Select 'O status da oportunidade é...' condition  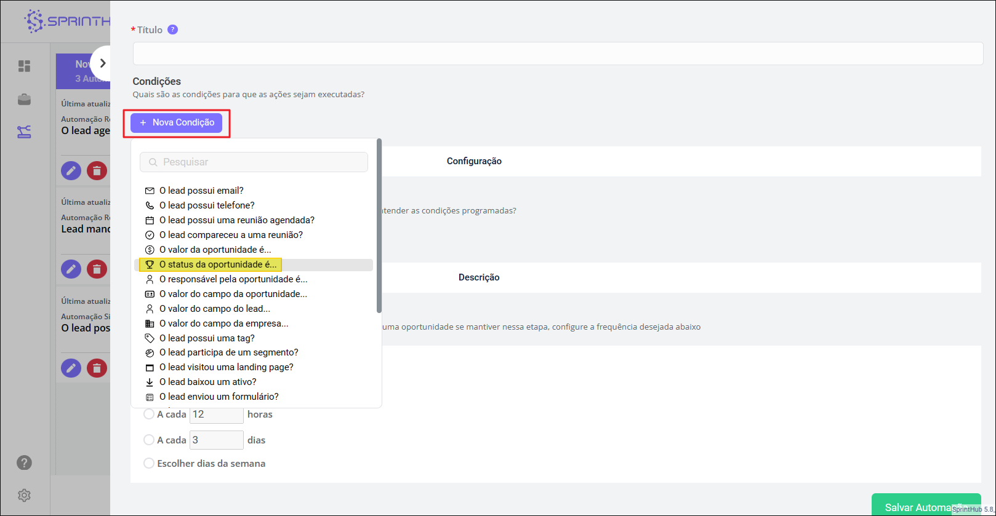point(218,264)
